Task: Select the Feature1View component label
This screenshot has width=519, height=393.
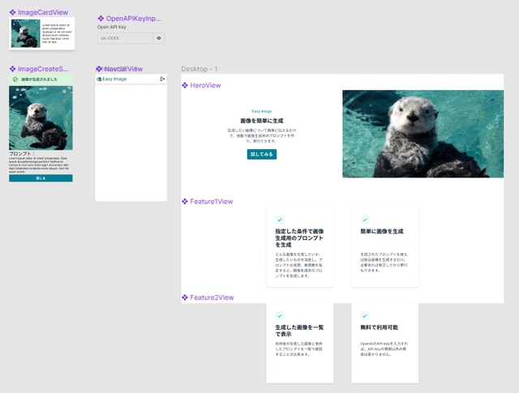Action: (211, 201)
